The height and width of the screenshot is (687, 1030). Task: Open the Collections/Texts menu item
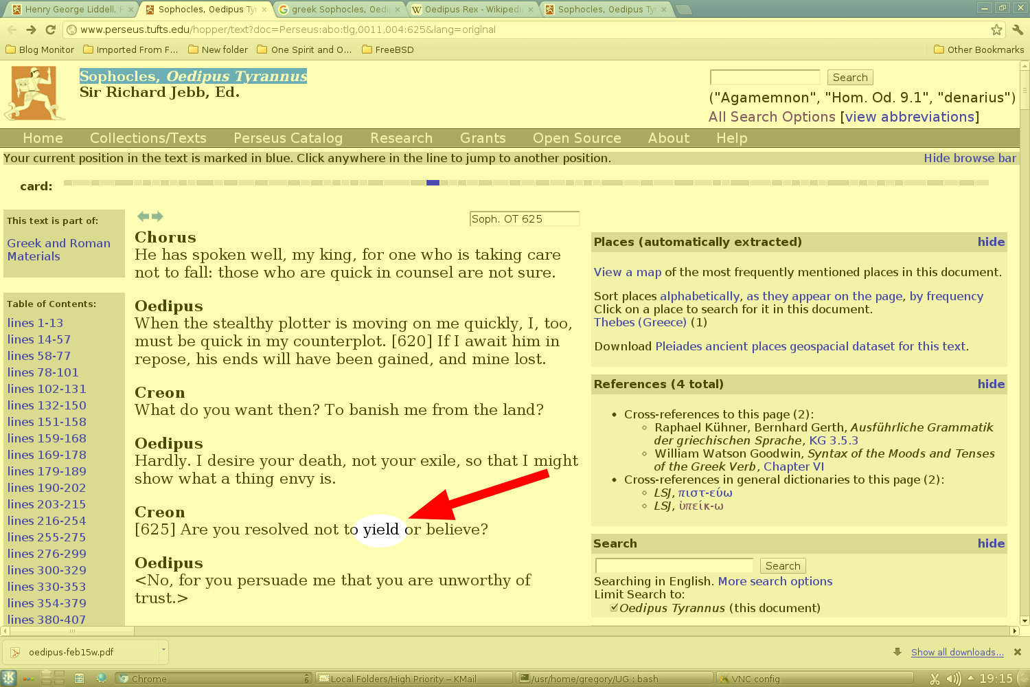[148, 138]
